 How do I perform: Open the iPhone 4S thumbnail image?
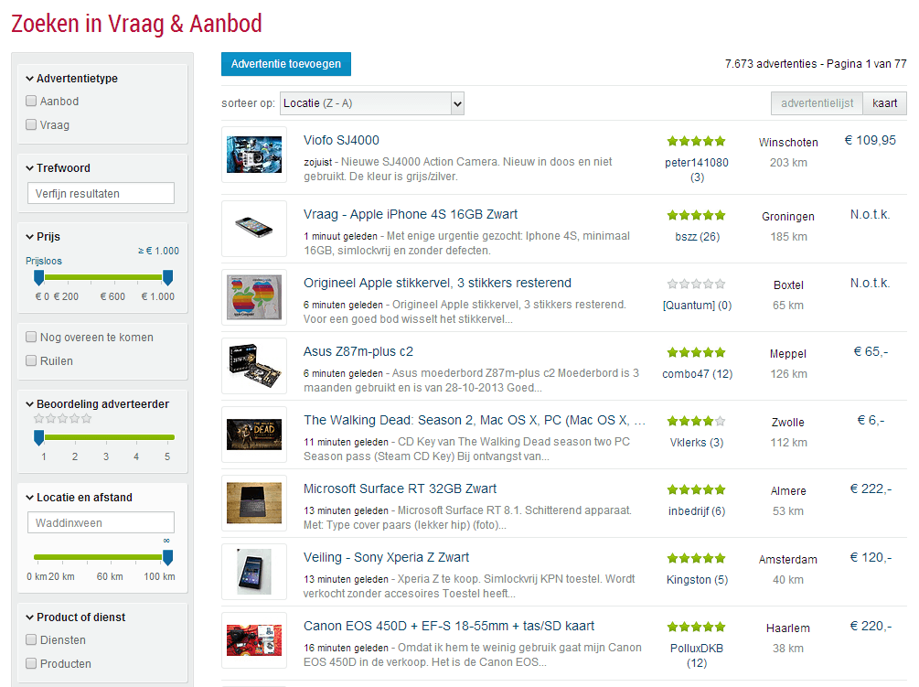[x=254, y=228]
